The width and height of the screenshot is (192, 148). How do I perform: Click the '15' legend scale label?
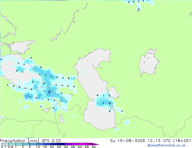[45, 147]
